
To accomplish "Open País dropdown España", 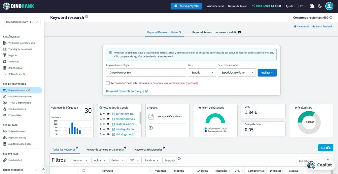I will click(202, 72).
